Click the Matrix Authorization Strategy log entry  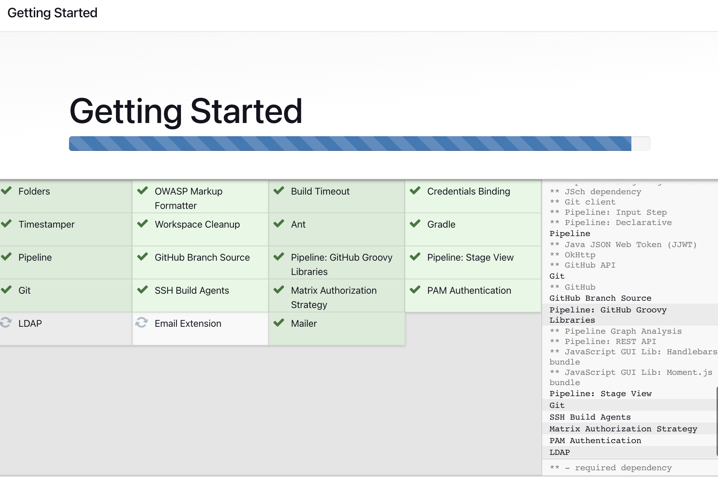click(623, 429)
